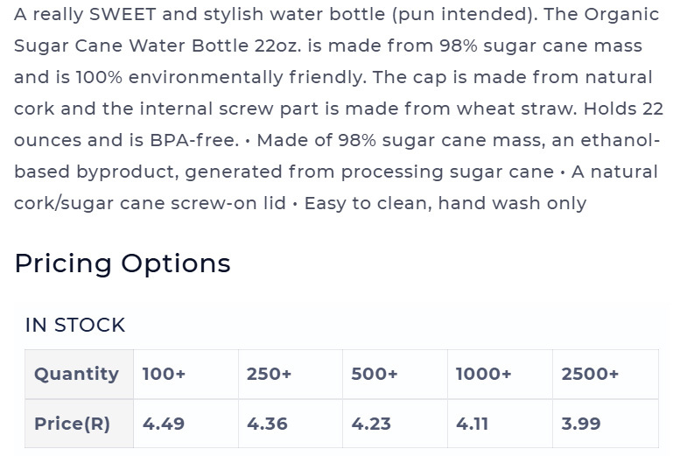Click 'hand wash only' text
The height and width of the screenshot is (456, 680).
point(512,203)
